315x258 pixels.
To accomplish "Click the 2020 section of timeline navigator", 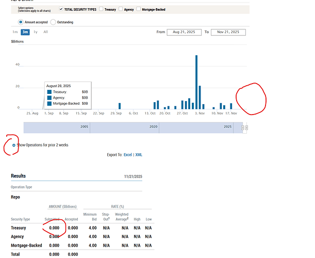I will click(x=153, y=126).
